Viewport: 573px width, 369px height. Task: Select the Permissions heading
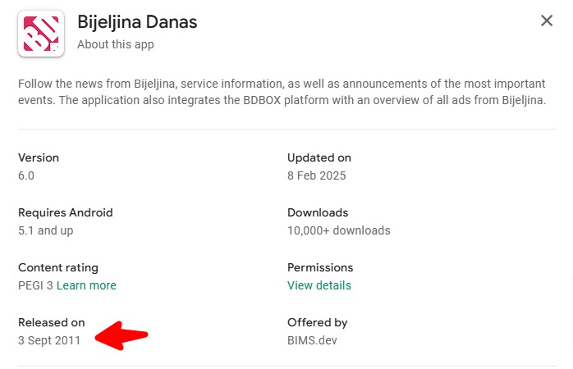[x=320, y=267]
